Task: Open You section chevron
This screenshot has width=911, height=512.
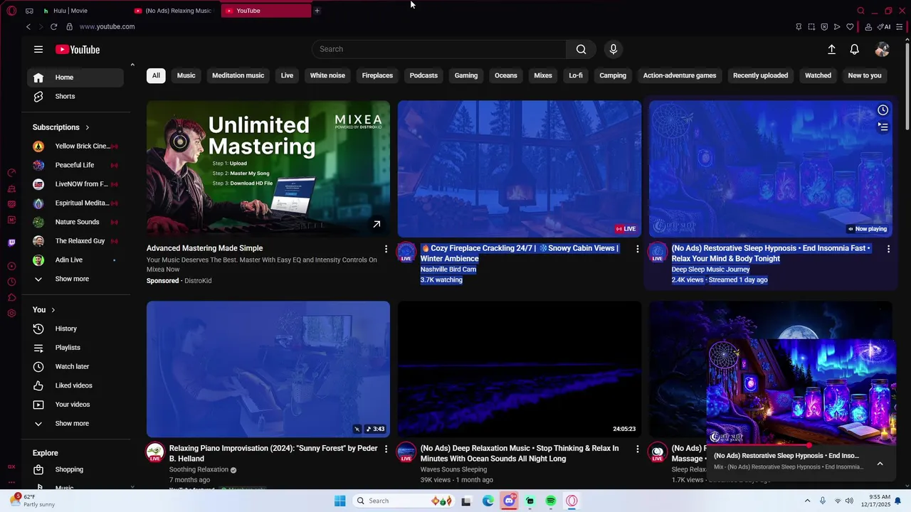Action: pyautogui.click(x=53, y=310)
